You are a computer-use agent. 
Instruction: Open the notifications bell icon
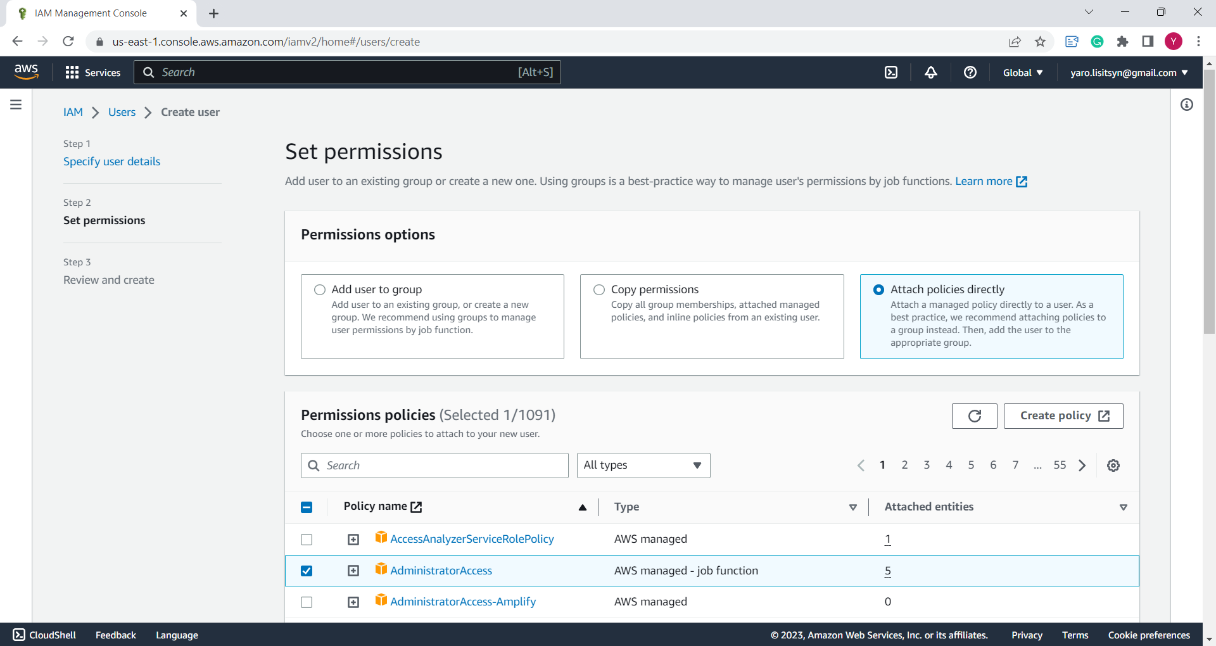tap(931, 72)
